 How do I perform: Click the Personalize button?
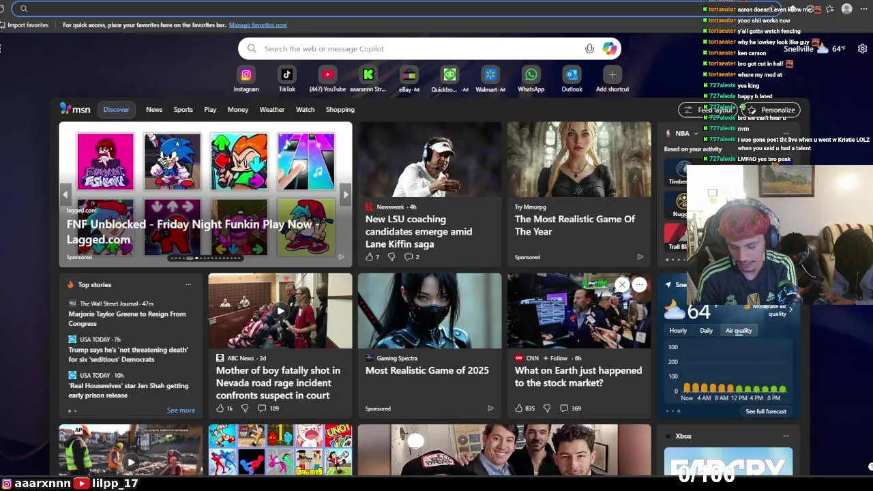point(771,110)
